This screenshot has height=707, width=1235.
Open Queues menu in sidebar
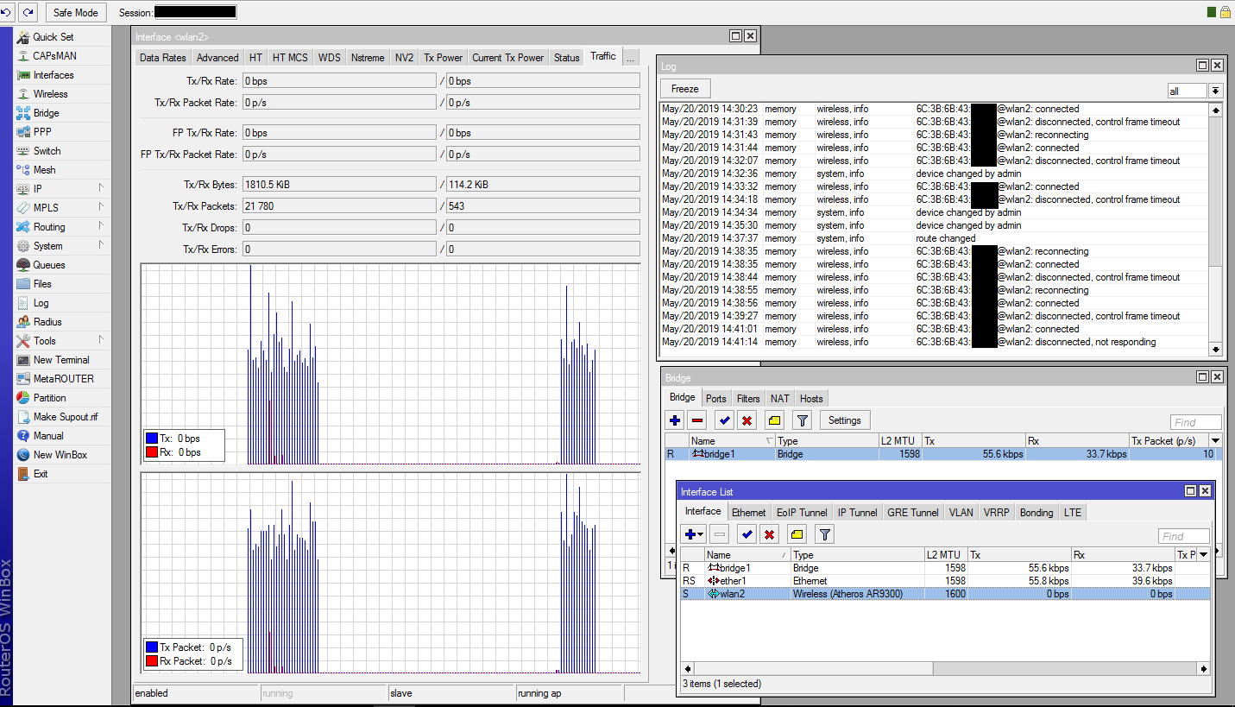click(49, 265)
